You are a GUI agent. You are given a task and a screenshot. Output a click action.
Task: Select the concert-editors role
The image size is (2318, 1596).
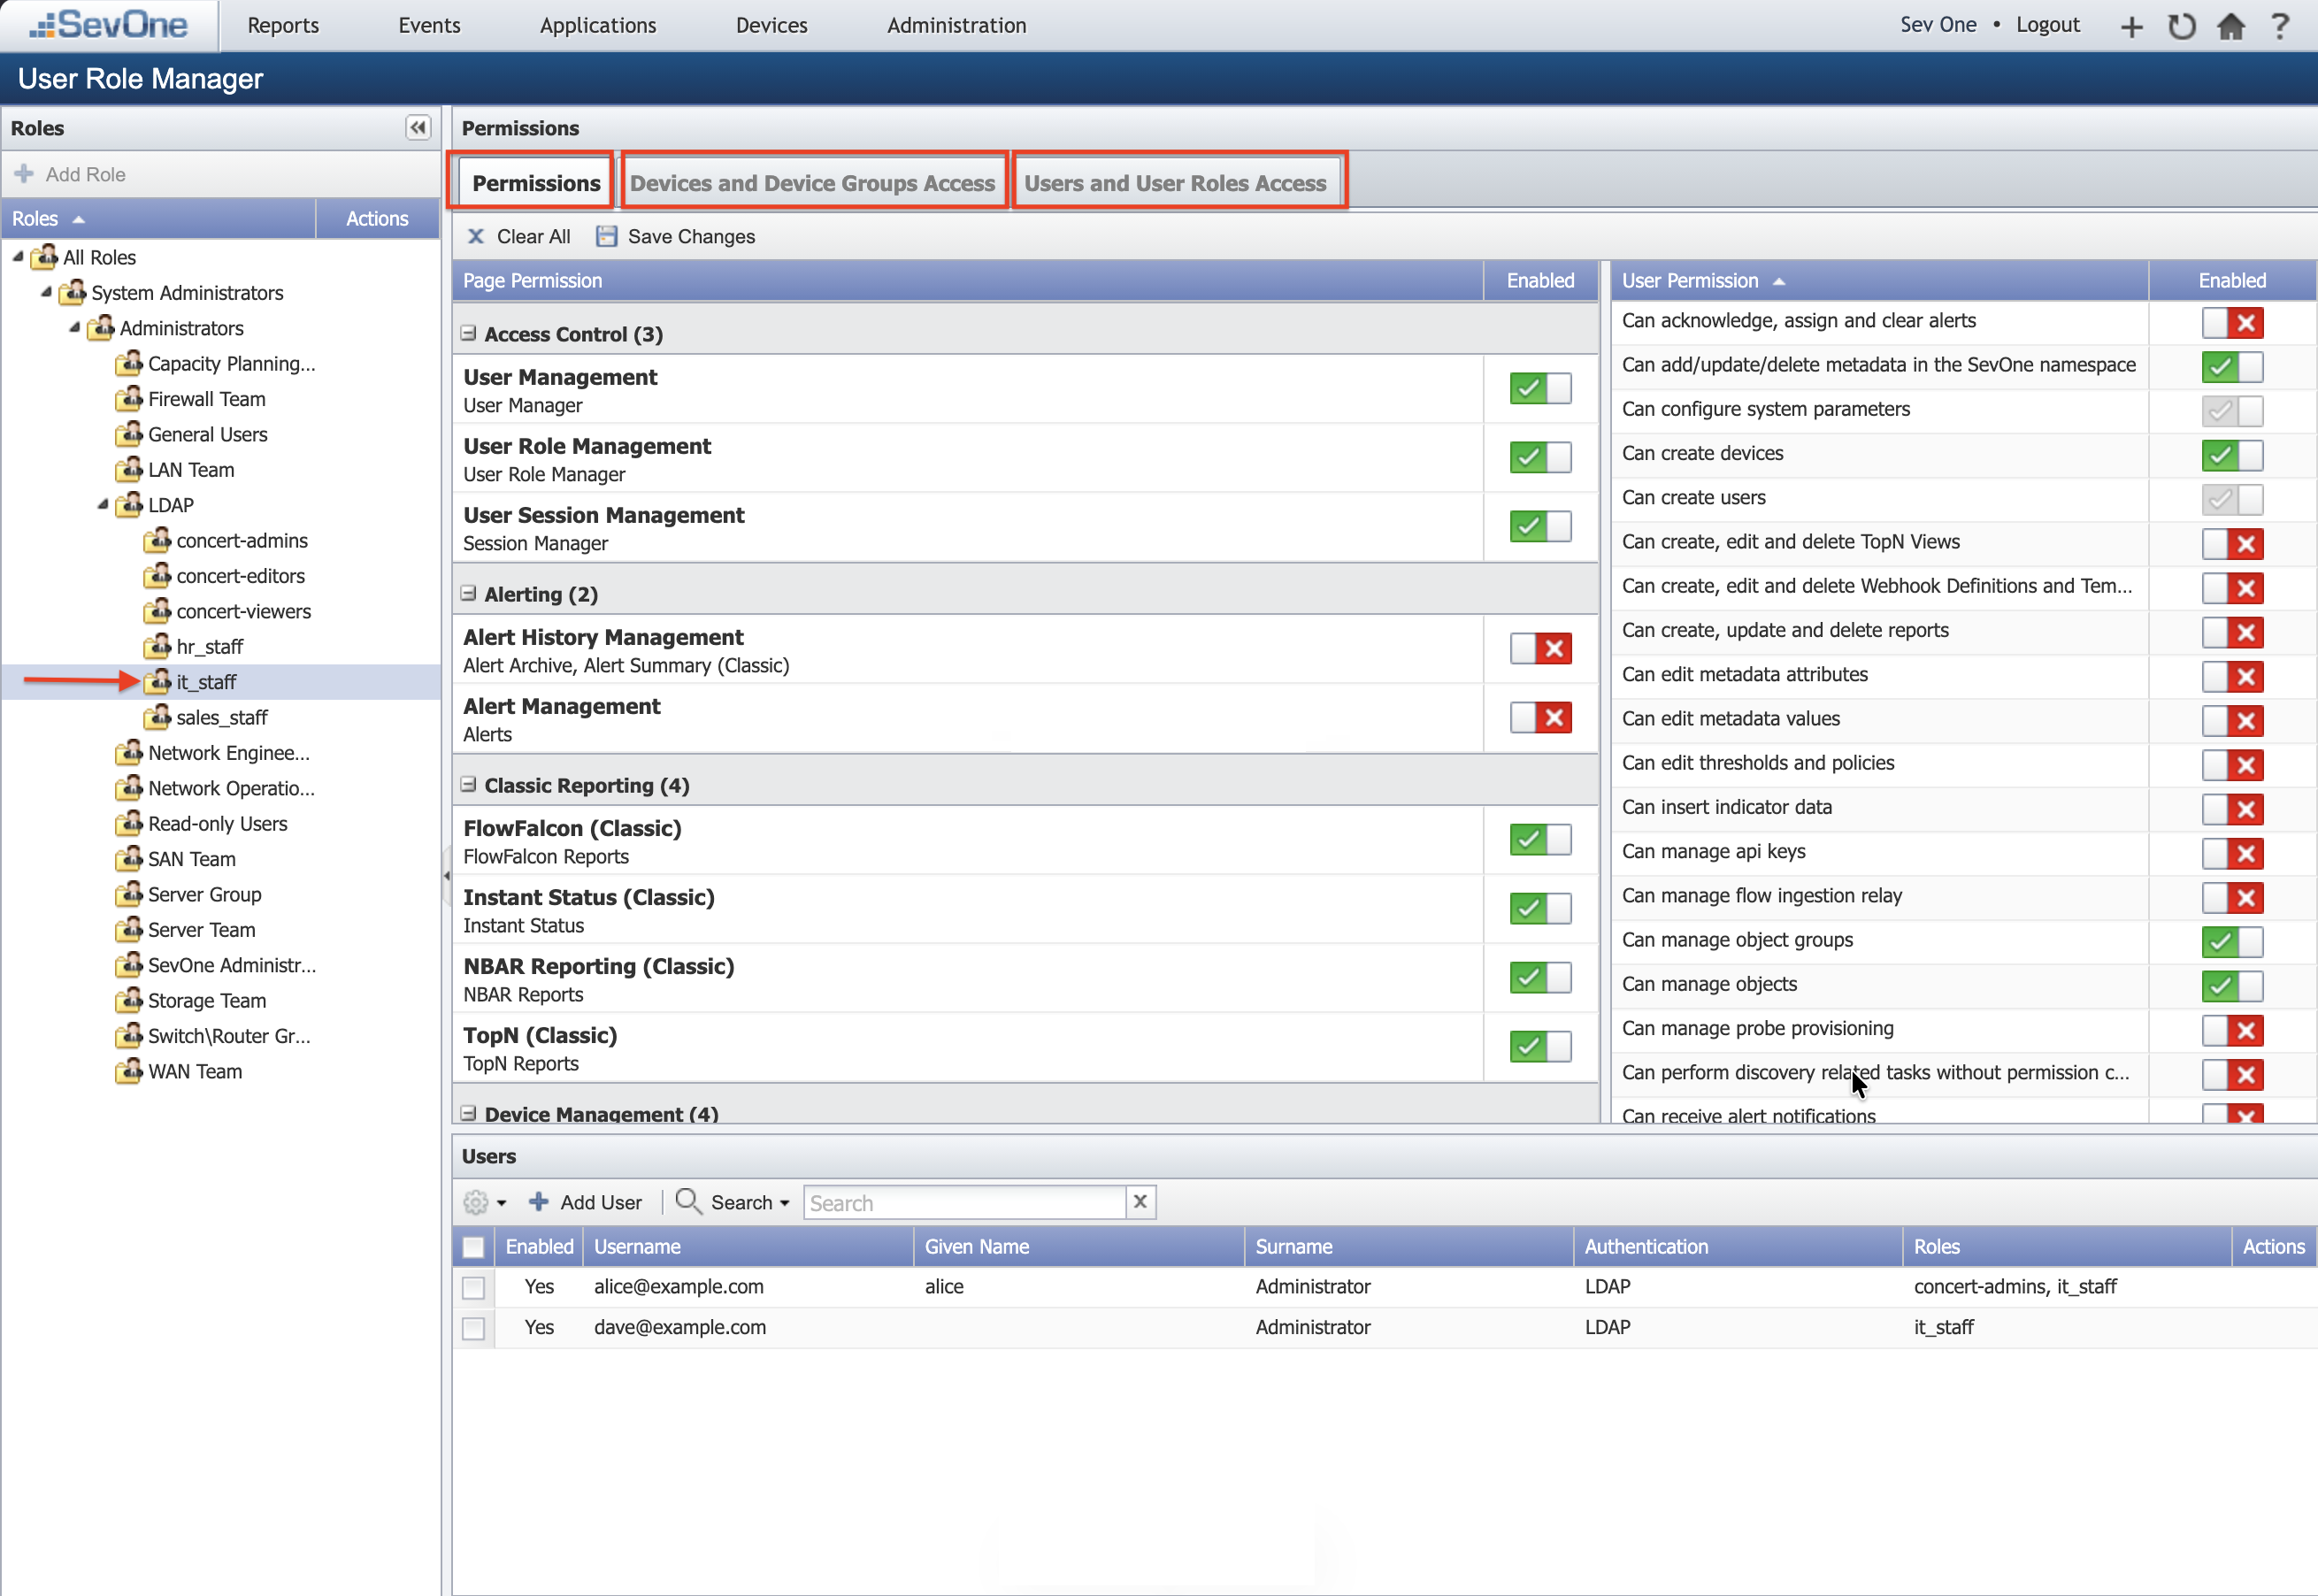pyautogui.click(x=240, y=575)
